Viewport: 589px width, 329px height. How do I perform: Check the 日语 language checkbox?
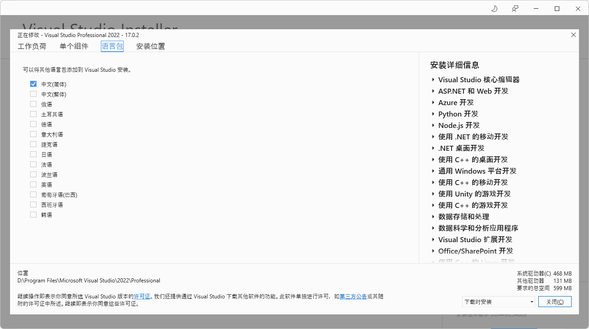pos(33,154)
